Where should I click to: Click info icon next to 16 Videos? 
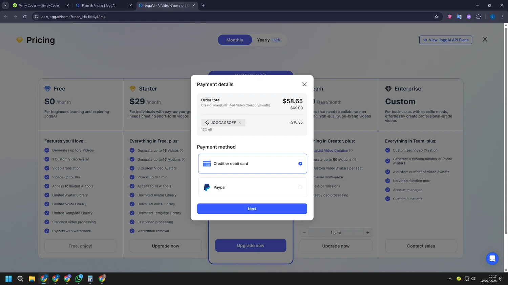pos(182,151)
